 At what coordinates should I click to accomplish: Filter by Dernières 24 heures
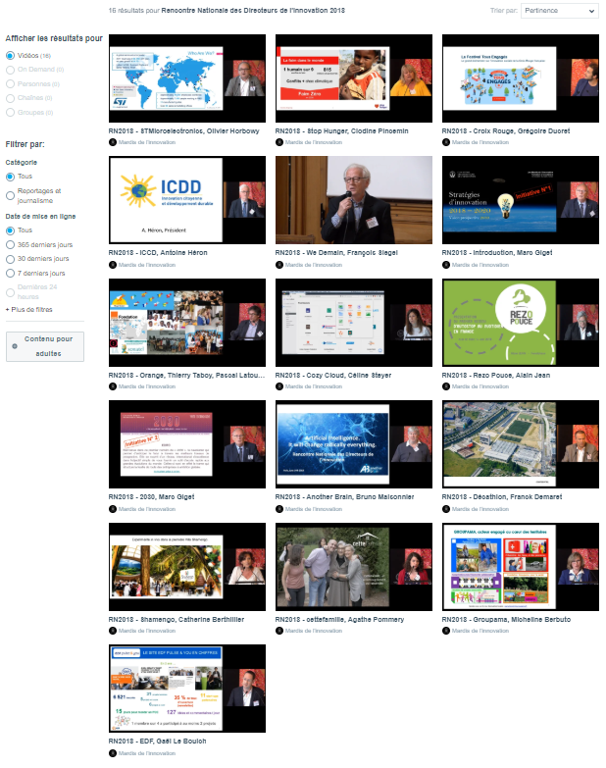(x=10, y=292)
